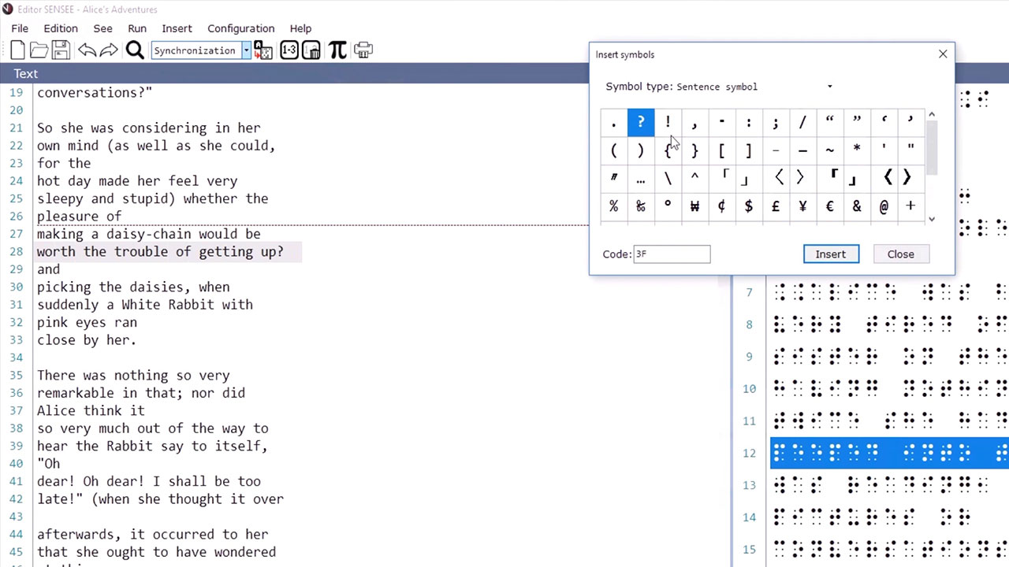Select the pound sterling symbol
Screen dimensions: 1009x567
click(775, 206)
